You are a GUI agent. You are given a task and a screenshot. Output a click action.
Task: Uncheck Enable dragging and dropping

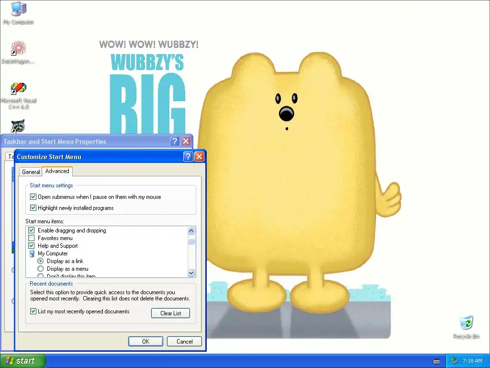coord(31,230)
